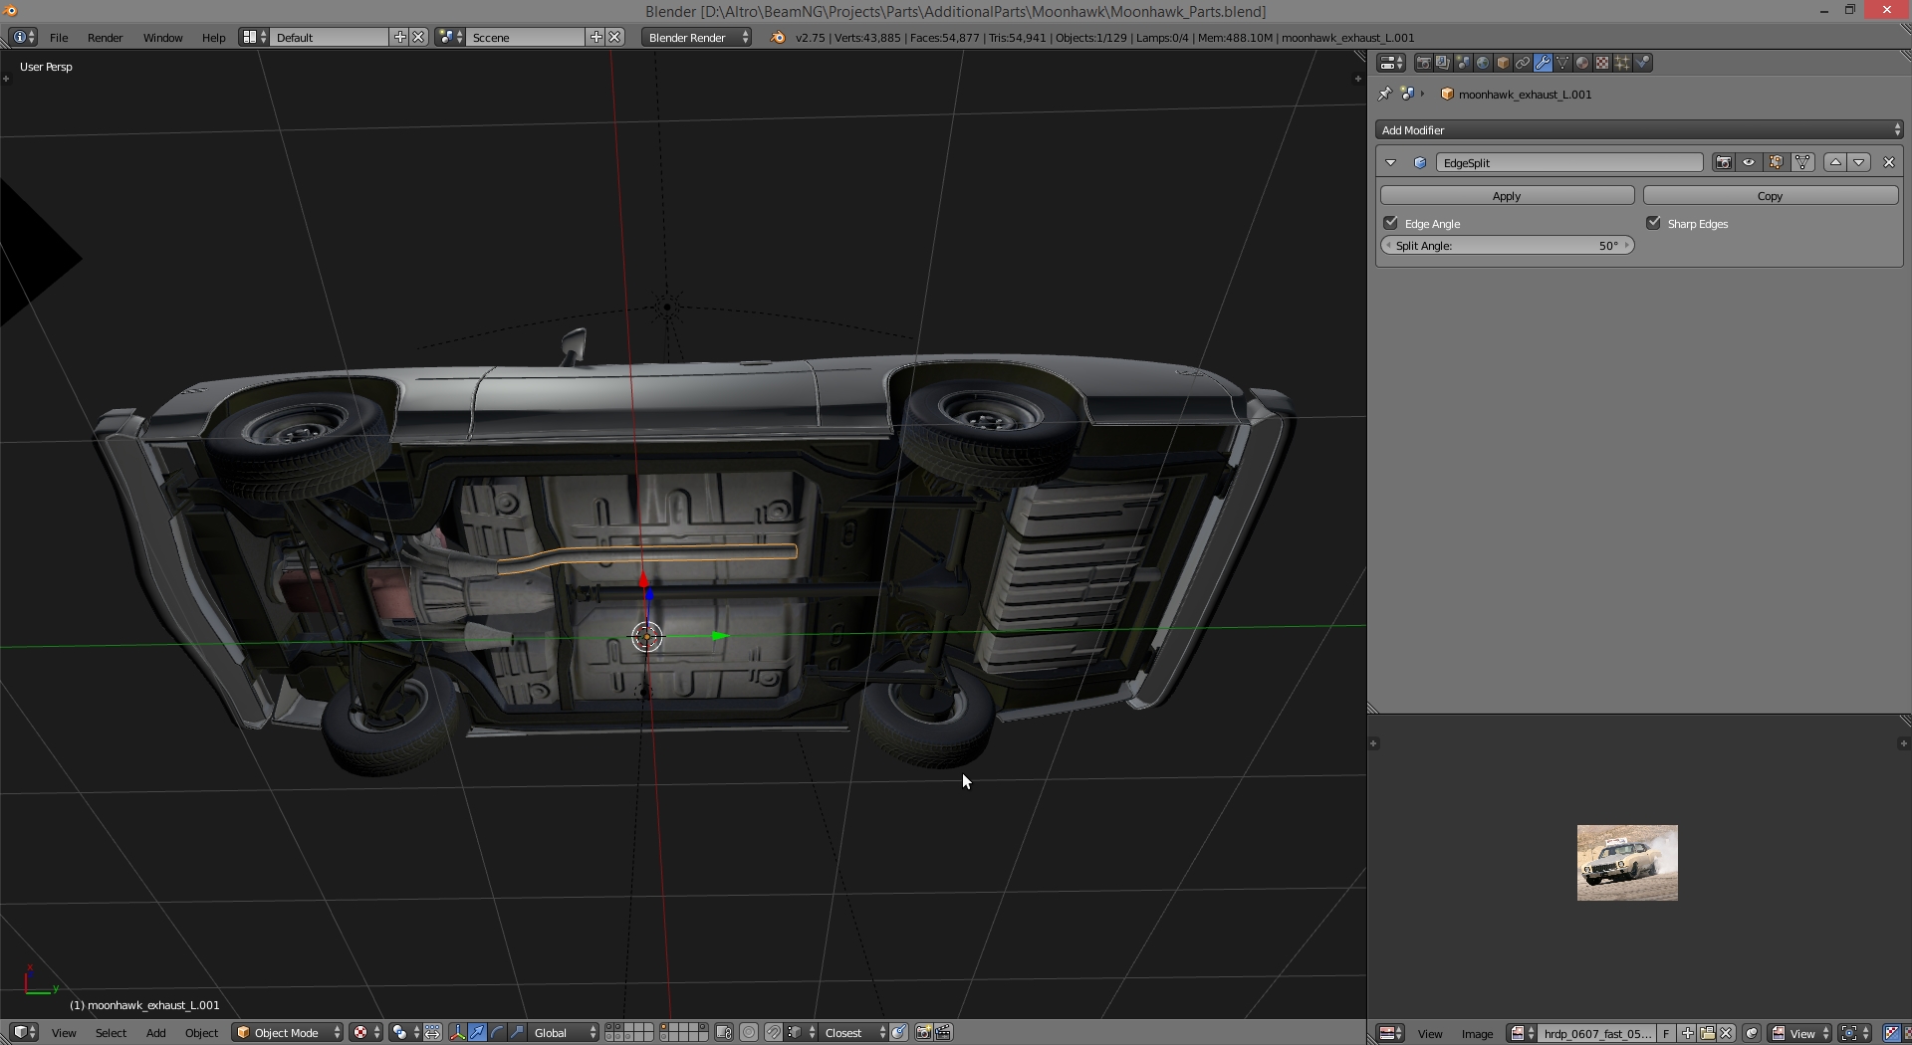The width and height of the screenshot is (1912, 1045).
Task: Click Copy to duplicate the modifier
Action: coord(1770,196)
